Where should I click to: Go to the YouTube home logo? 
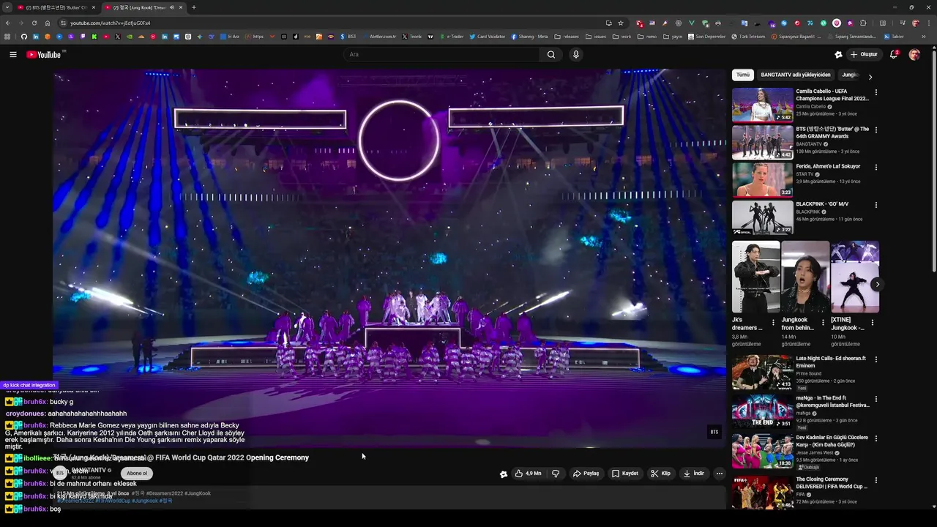[45, 55]
